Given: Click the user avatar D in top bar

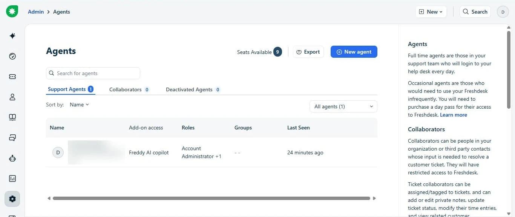Looking at the screenshot, I should click(503, 12).
